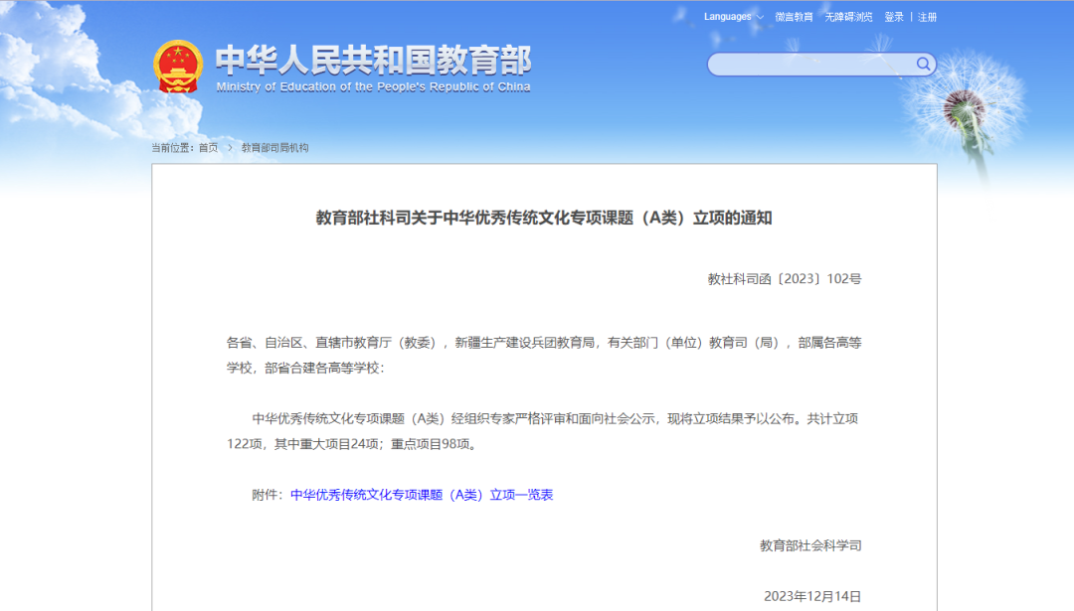The height and width of the screenshot is (611, 1074).
Task: Go to 首页 in the breadcrumb
Action: pyautogui.click(x=208, y=148)
